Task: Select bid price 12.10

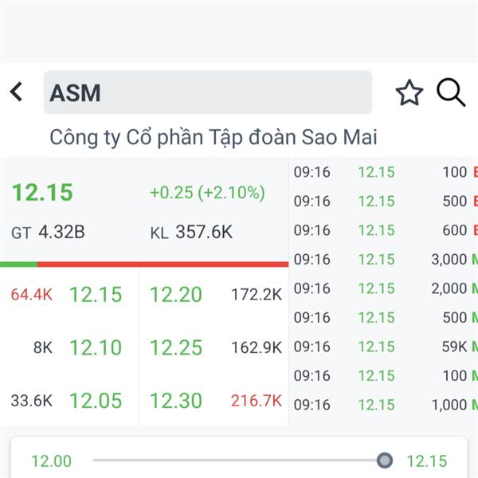Action: pyautogui.click(x=96, y=348)
